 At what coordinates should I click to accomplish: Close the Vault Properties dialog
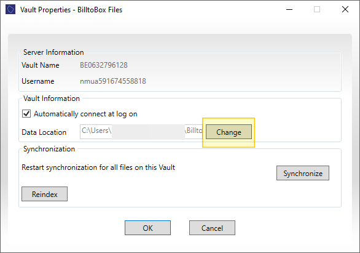pyautogui.click(x=345, y=9)
